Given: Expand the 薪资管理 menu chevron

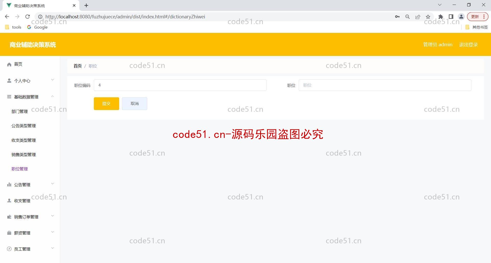Looking at the screenshot, I should [x=52, y=232].
